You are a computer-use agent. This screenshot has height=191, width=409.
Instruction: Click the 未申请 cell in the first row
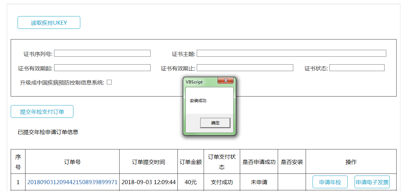(259, 182)
